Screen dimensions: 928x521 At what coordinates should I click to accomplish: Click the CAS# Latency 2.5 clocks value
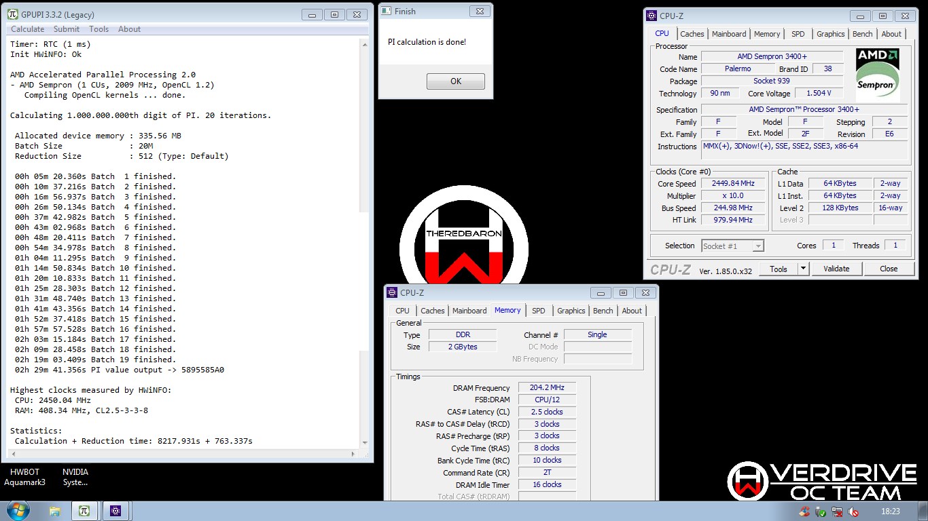[547, 412]
